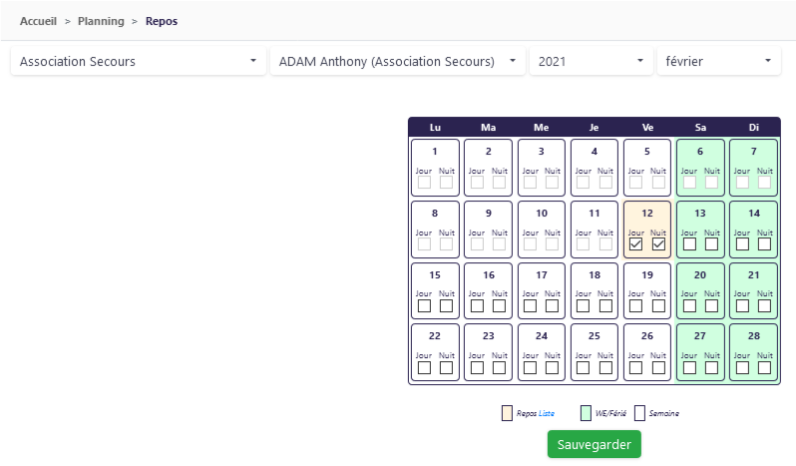Image resolution: width=796 pixels, height=466 pixels.
Task: Tick the Nuit checkbox for Sunday 28
Action: [764, 367]
